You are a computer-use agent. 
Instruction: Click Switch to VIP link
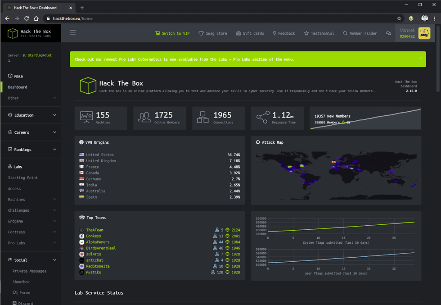click(x=172, y=33)
